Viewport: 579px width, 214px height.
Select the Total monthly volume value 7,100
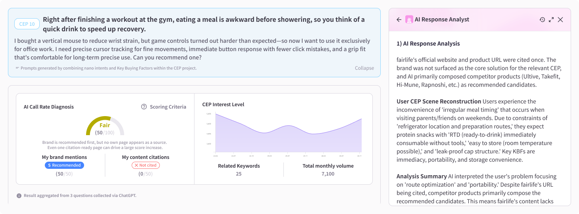tap(328, 174)
